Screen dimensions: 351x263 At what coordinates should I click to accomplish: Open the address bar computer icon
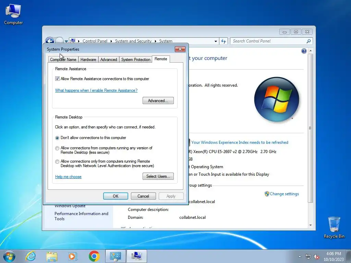(73, 41)
